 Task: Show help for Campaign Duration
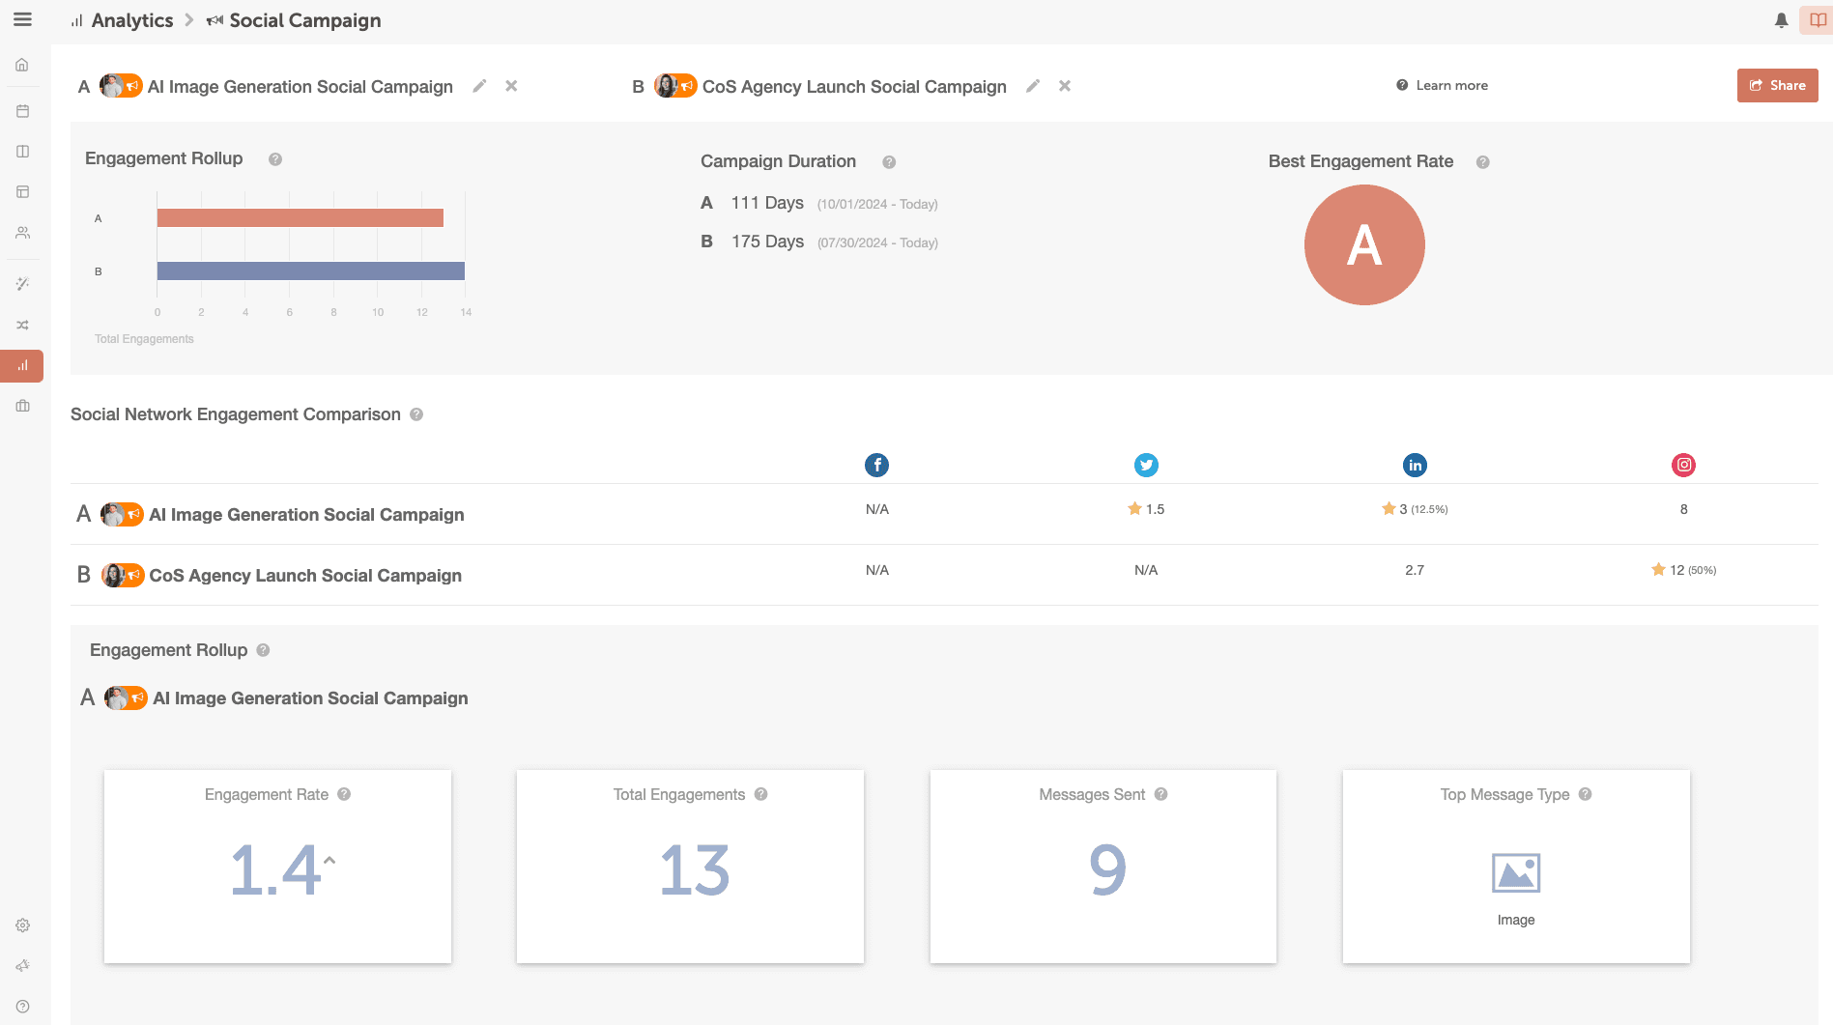(889, 162)
